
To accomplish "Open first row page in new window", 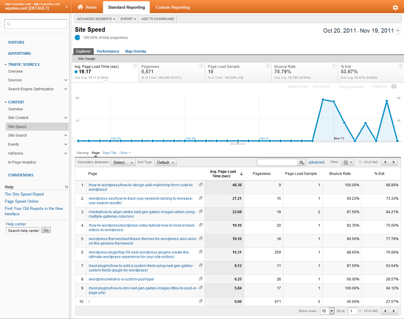I will 201,184.
